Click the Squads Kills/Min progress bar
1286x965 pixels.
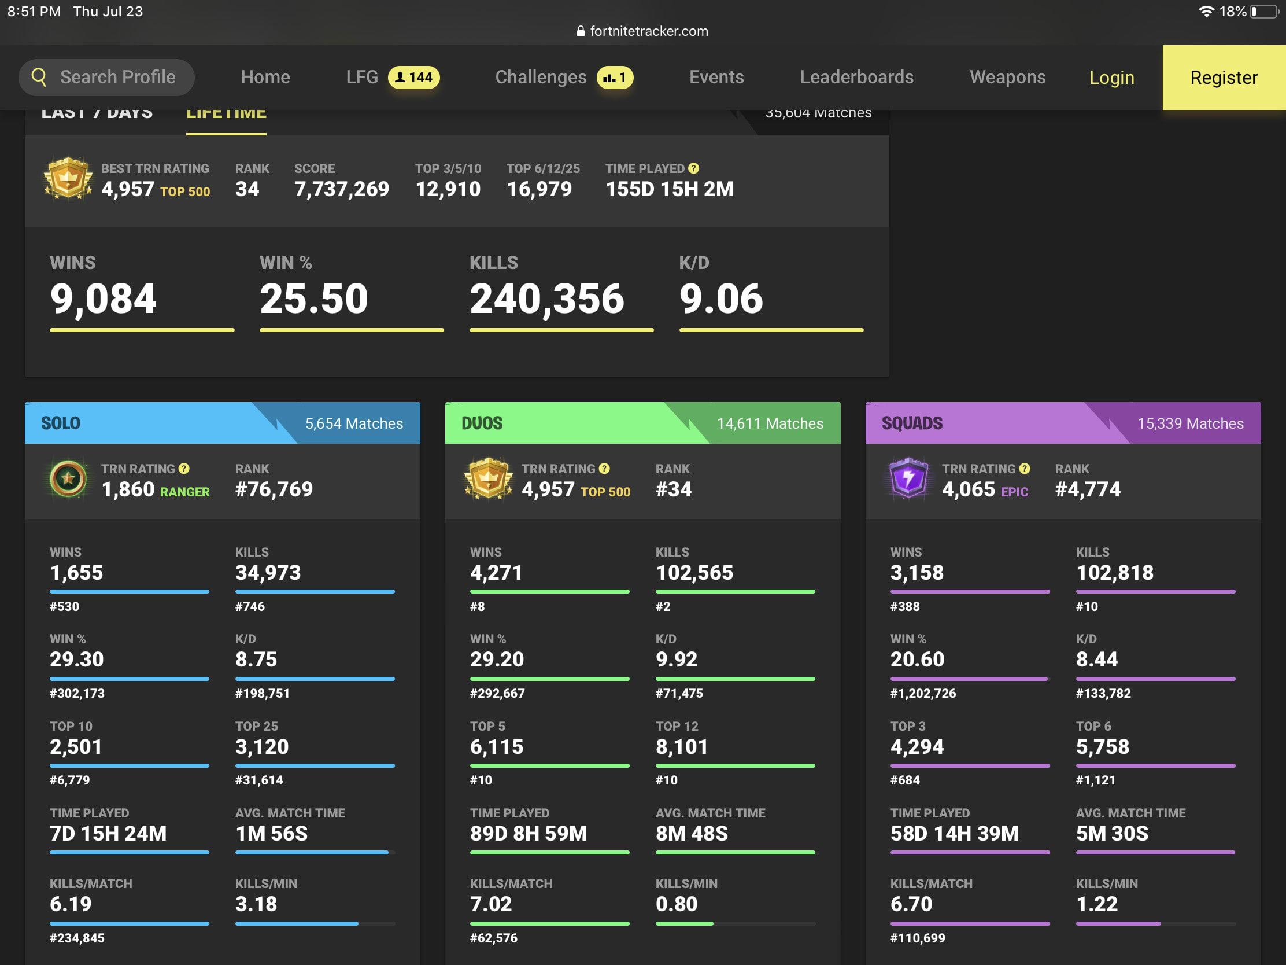coord(1155,923)
